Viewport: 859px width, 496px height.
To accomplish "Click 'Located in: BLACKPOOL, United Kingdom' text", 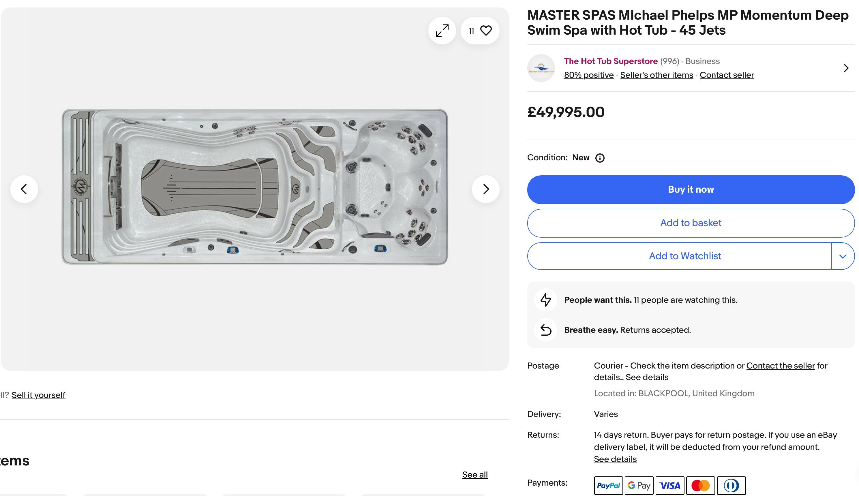I will [674, 393].
